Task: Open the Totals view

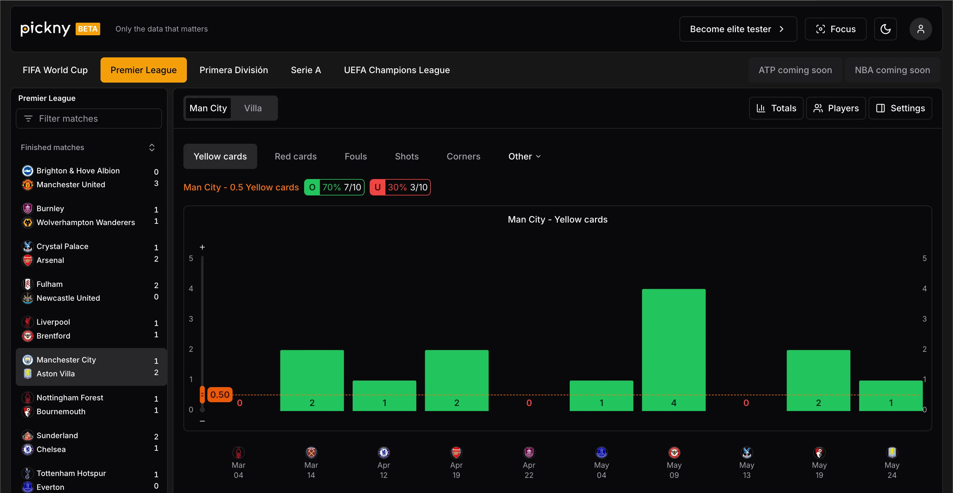Action: click(x=776, y=108)
